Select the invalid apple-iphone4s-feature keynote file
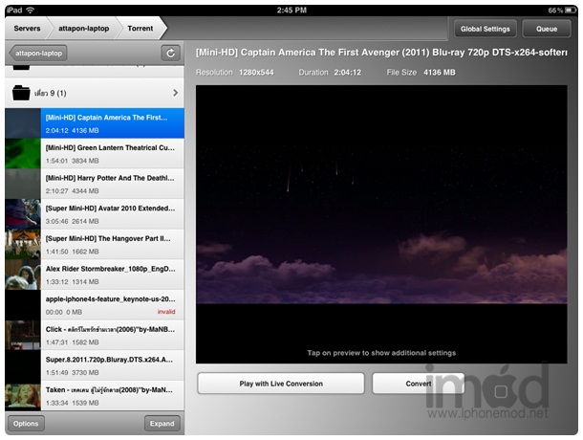Viewport: 583px width, 440px height. (x=110, y=304)
